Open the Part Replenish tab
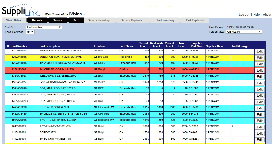The width and height of the screenshot is (273, 144). tap(195, 20)
